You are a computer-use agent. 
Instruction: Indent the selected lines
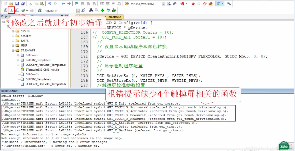click(x=102, y=4)
